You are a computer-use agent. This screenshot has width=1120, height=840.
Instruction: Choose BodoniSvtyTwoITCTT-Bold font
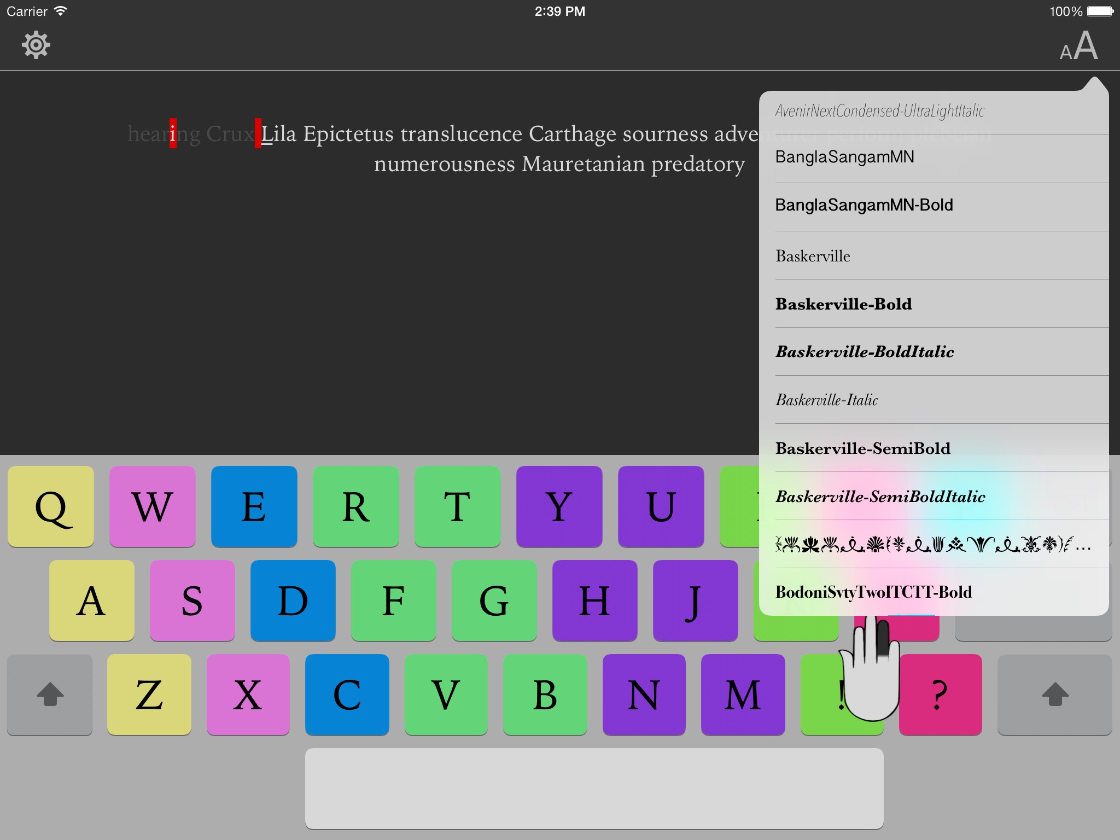tap(934, 592)
